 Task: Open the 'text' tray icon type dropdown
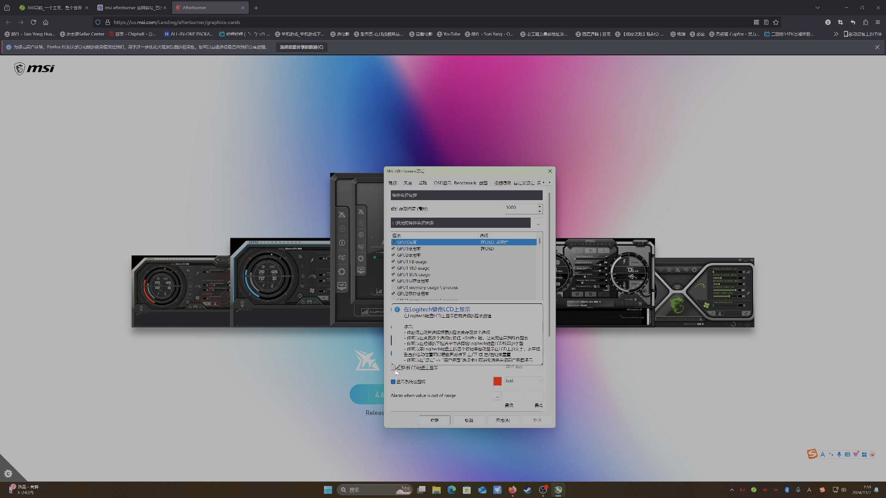(x=523, y=381)
